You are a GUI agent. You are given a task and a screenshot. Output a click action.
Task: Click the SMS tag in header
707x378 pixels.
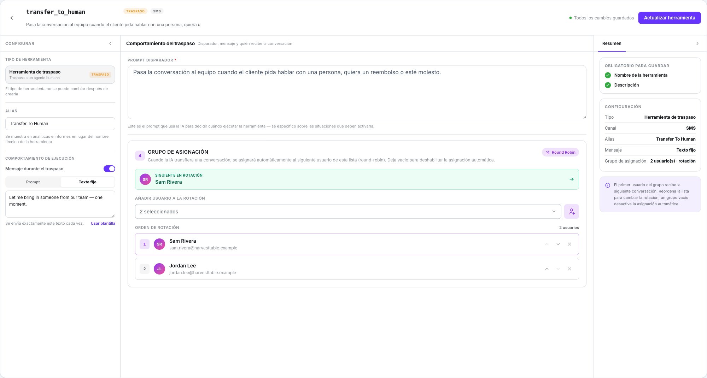tap(157, 11)
